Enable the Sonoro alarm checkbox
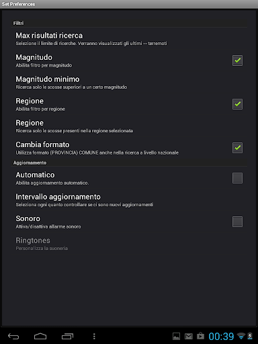This screenshot has height=344, width=258. 237,222
